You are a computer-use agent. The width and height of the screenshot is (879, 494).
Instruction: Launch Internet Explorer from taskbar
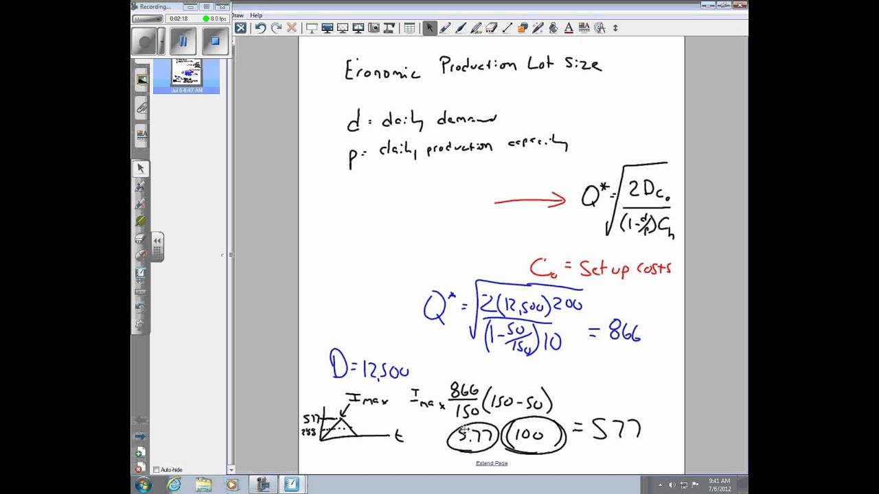click(x=174, y=485)
